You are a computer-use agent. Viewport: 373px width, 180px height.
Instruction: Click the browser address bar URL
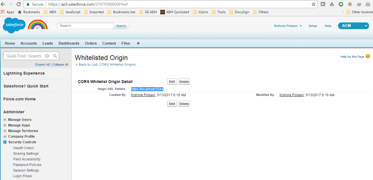pyautogui.click(x=88, y=4)
